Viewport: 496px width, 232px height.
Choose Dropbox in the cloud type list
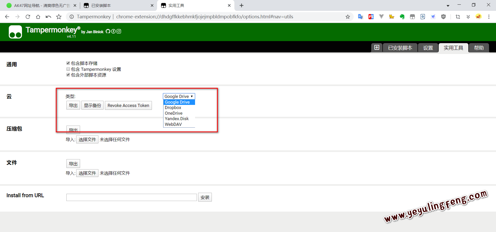(179, 107)
